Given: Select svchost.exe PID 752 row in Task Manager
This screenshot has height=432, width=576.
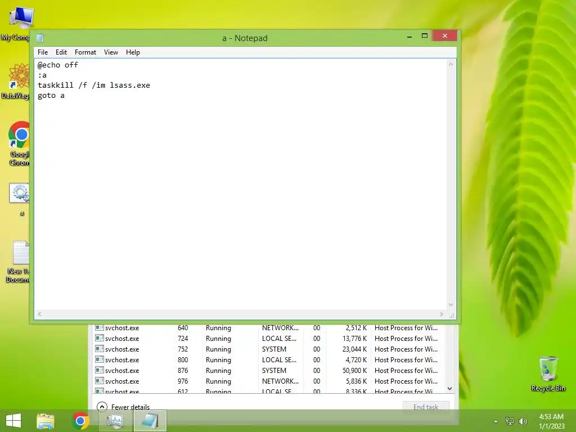Looking at the screenshot, I should tap(267, 349).
